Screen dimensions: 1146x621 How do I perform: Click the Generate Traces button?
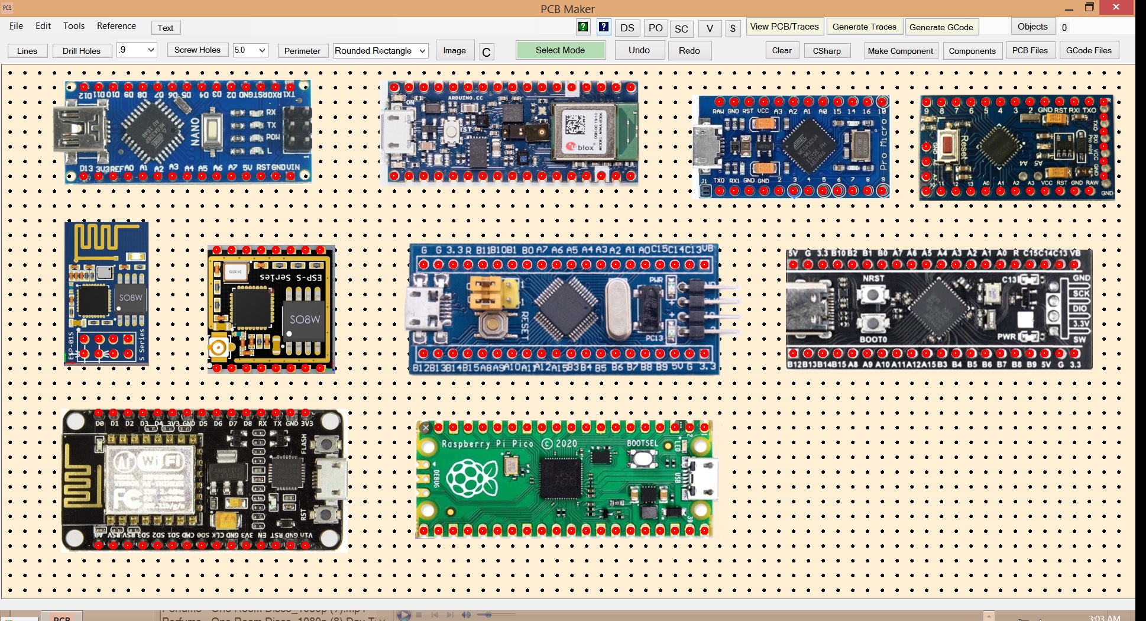tap(864, 27)
